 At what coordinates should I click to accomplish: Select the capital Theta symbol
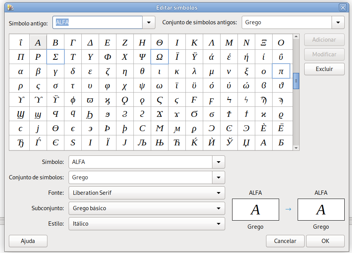(x=160, y=42)
